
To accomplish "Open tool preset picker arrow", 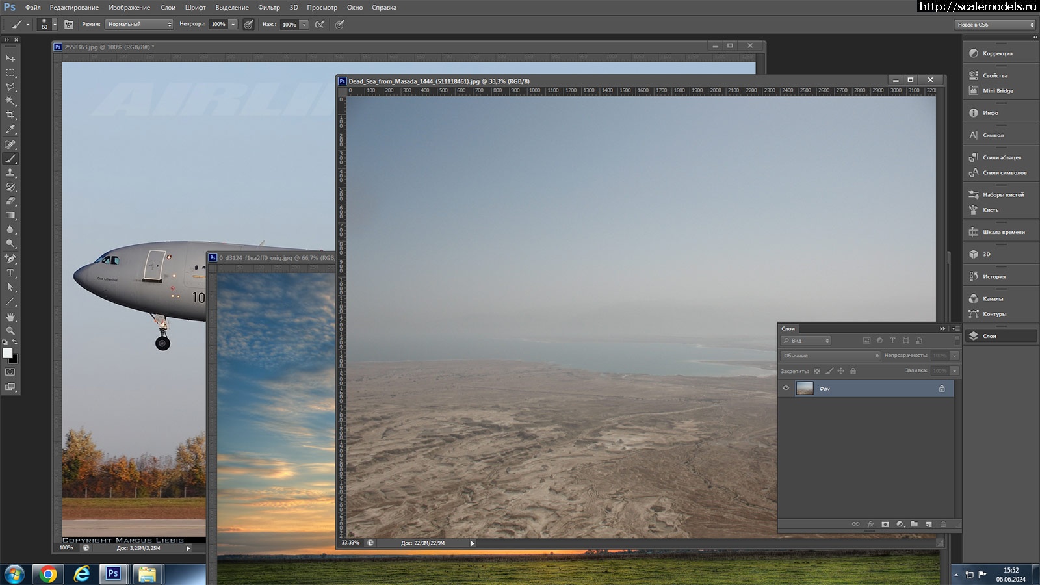I will pos(27,24).
